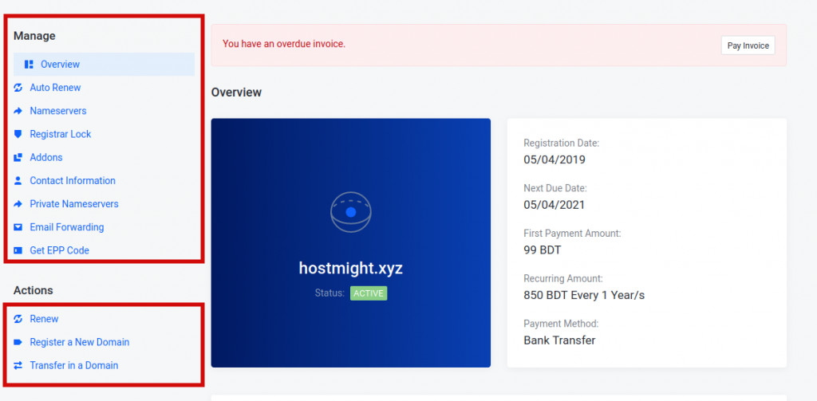
Task: Pay the overdue invoice
Action: tap(748, 45)
